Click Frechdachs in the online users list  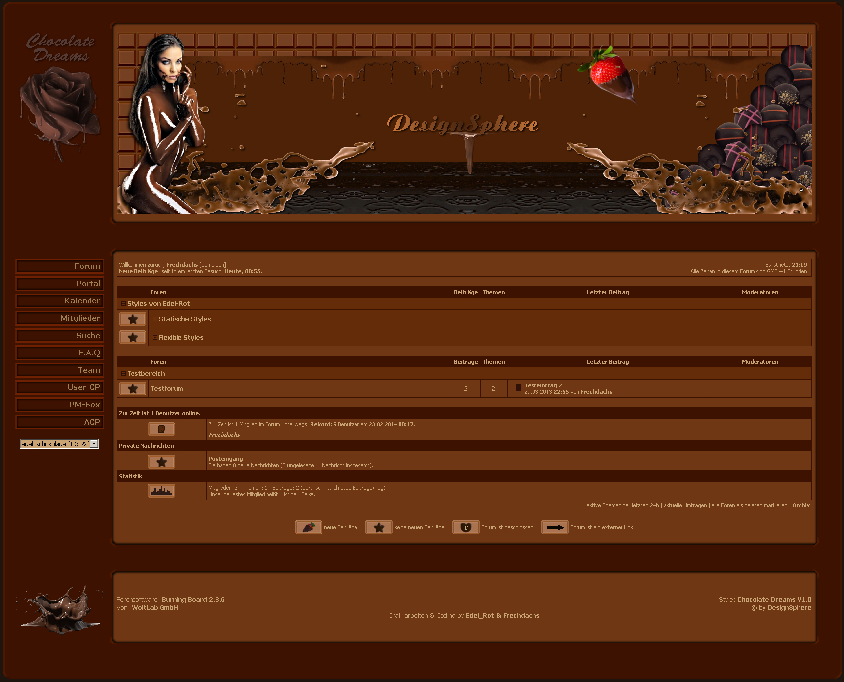coord(224,435)
